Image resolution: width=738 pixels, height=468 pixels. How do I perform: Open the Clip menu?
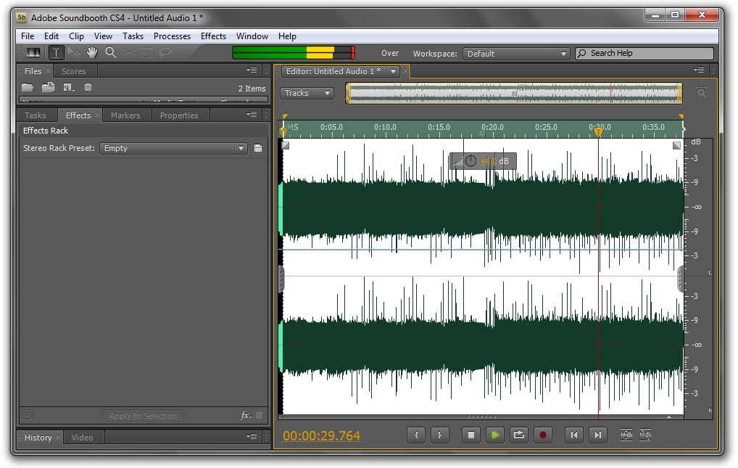(x=76, y=36)
